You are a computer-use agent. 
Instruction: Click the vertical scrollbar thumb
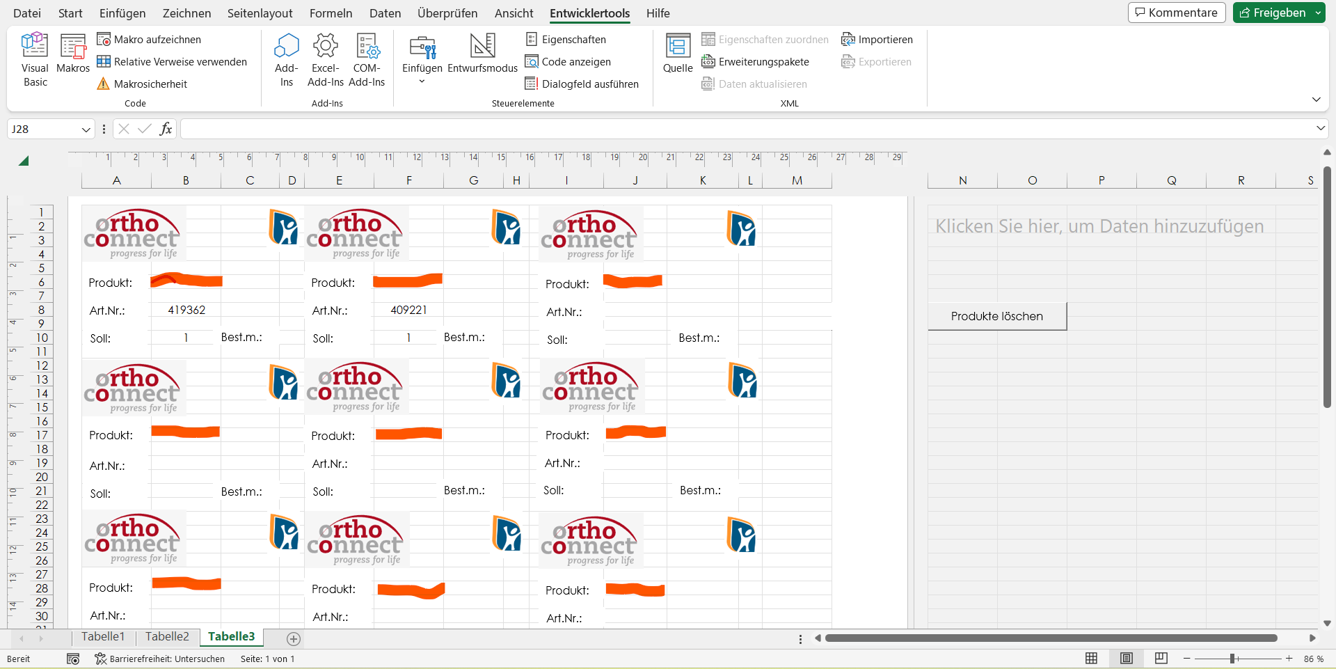[1327, 287]
